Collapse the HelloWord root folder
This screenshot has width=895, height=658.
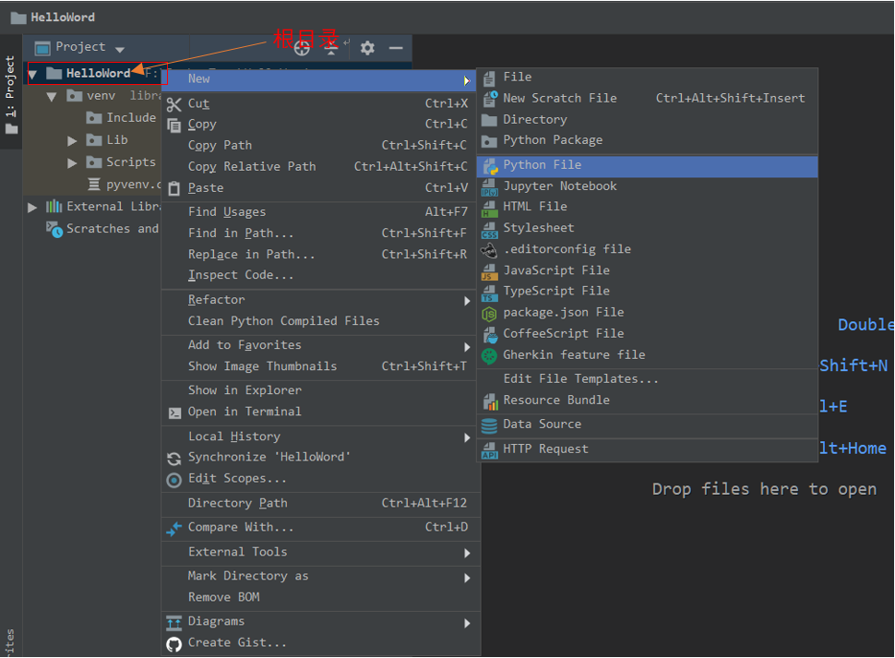point(32,74)
